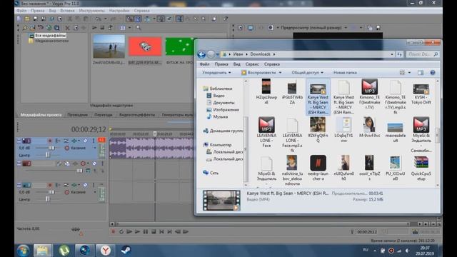The image size is (457, 257).
Task: Open the dropdown arrow beside the views button
Action: [130, 28]
